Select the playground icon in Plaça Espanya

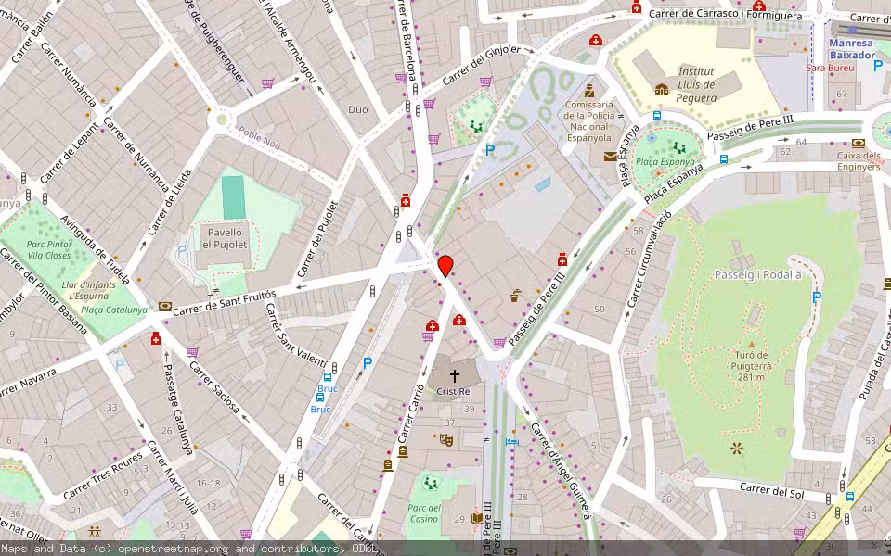click(x=678, y=146)
